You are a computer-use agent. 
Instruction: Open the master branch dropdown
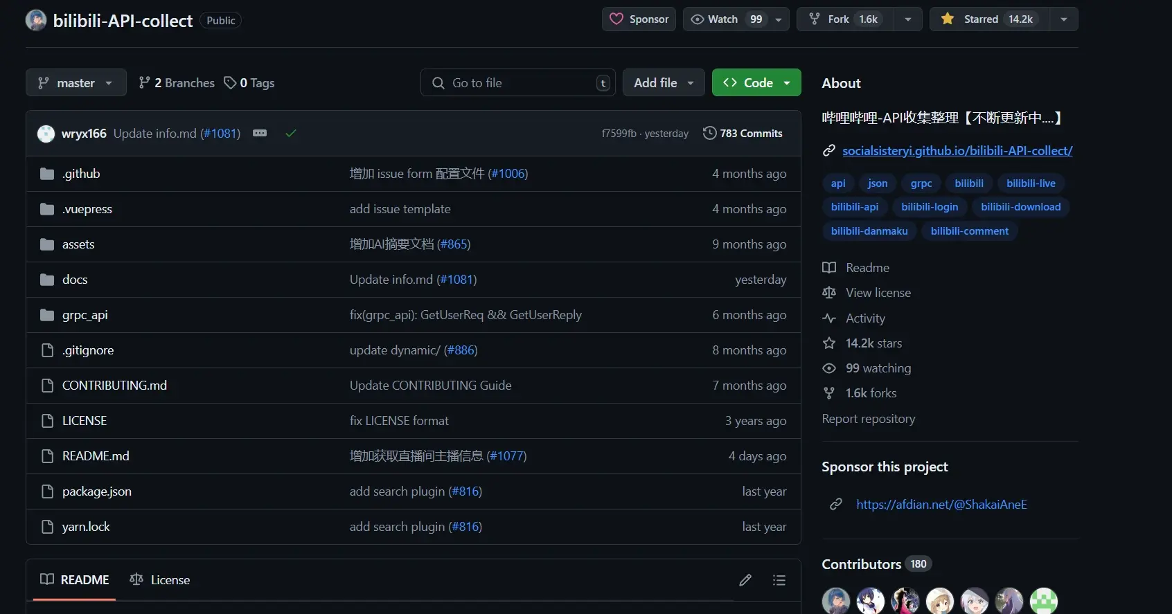tap(76, 83)
